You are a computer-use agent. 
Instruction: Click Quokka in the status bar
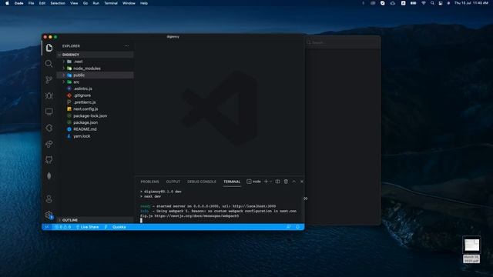click(x=119, y=227)
